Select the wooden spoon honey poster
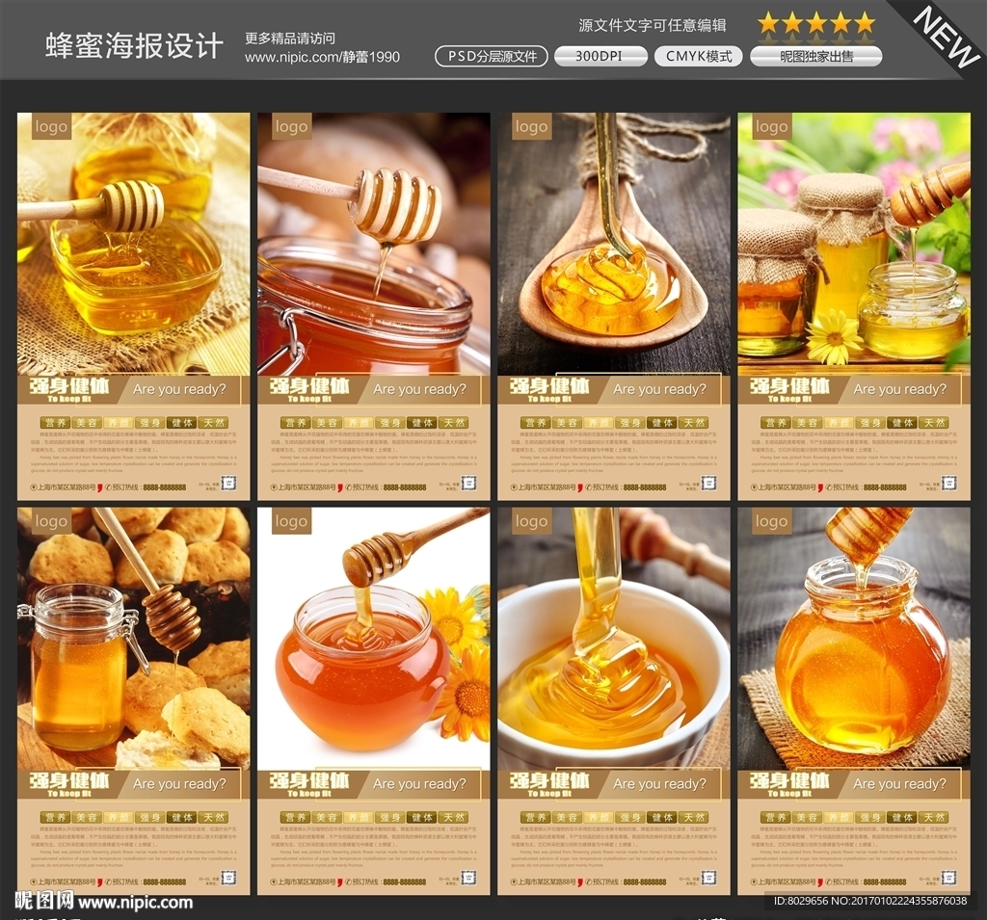The height and width of the screenshot is (920, 987). 614,306
